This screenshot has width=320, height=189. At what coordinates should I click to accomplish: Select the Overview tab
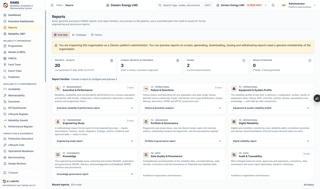coord(61,35)
